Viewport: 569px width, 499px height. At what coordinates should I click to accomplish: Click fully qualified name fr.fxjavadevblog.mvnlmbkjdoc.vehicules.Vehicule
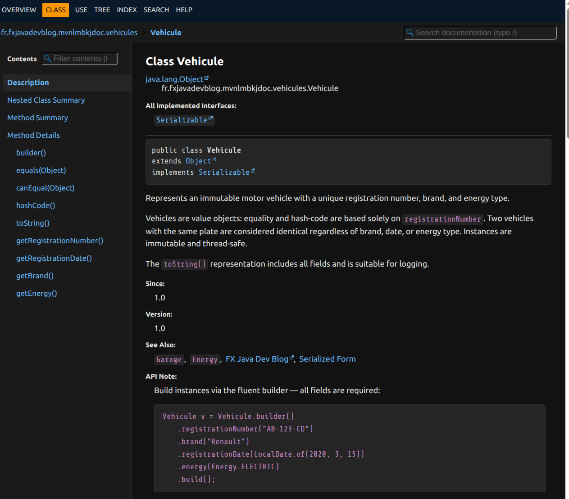coord(250,88)
